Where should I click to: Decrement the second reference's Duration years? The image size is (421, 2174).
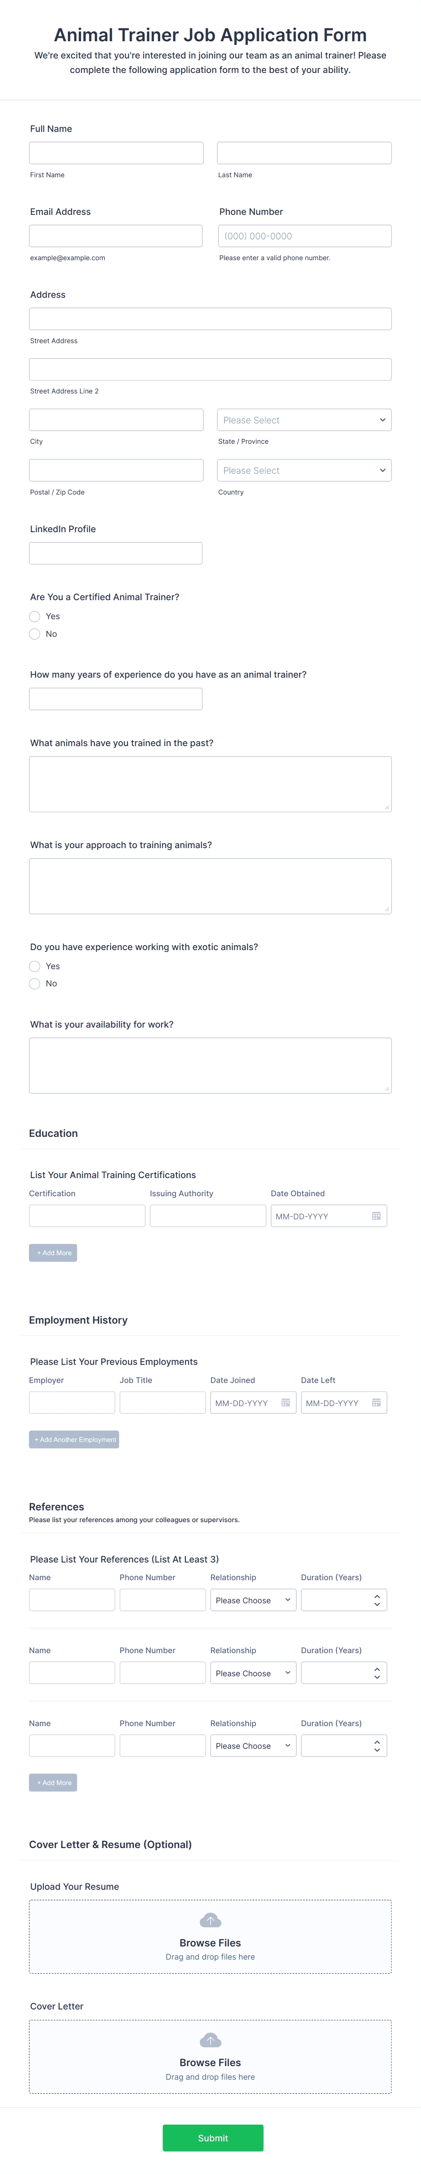[x=377, y=1676]
